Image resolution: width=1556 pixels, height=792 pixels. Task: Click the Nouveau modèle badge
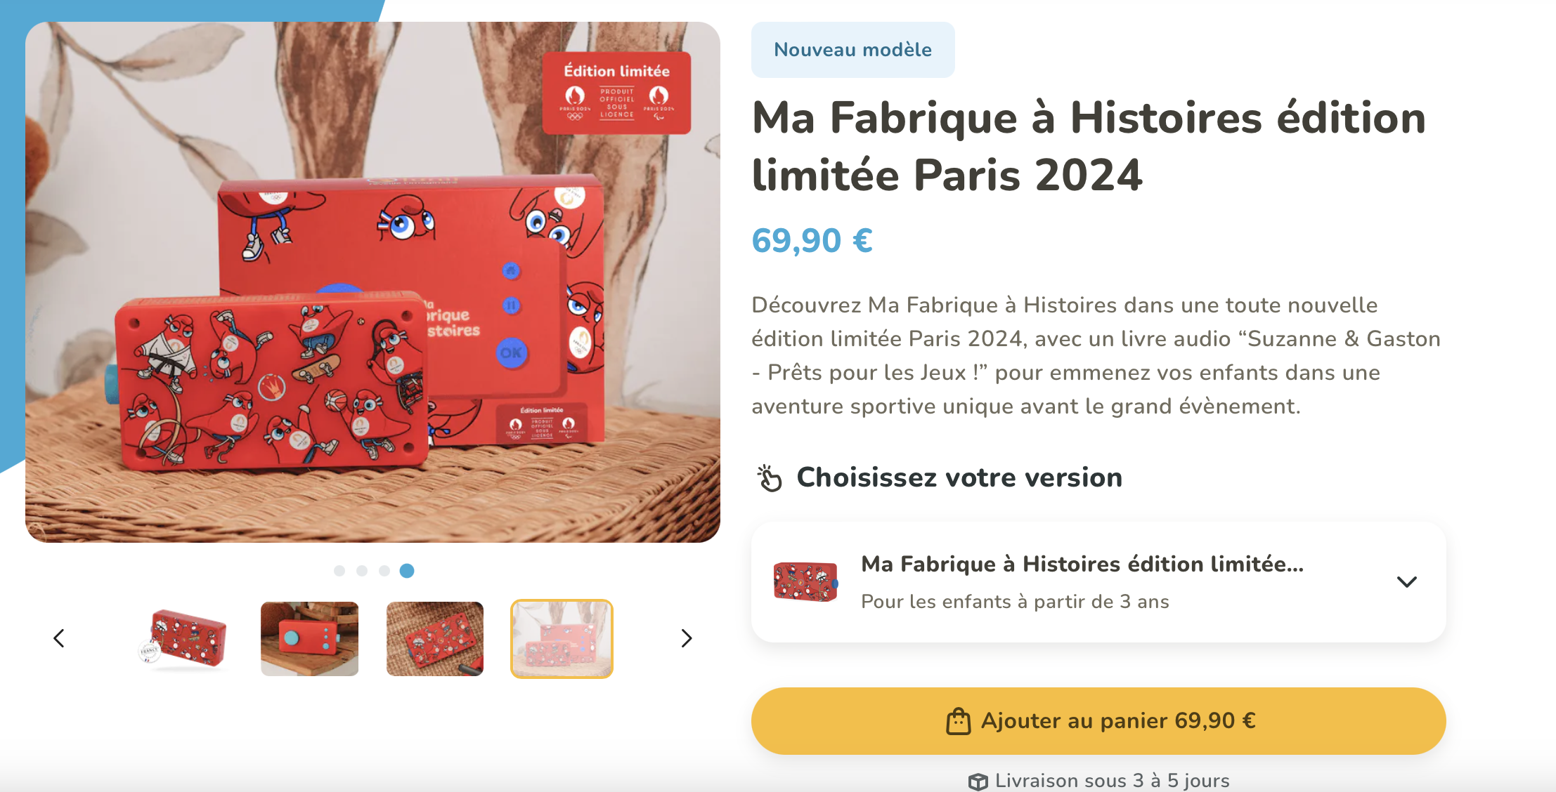coord(852,50)
